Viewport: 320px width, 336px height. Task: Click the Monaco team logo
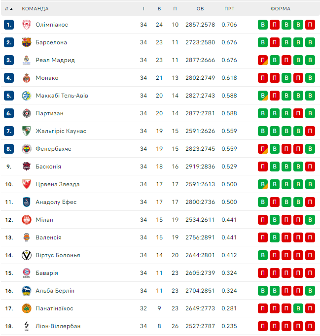click(x=27, y=78)
